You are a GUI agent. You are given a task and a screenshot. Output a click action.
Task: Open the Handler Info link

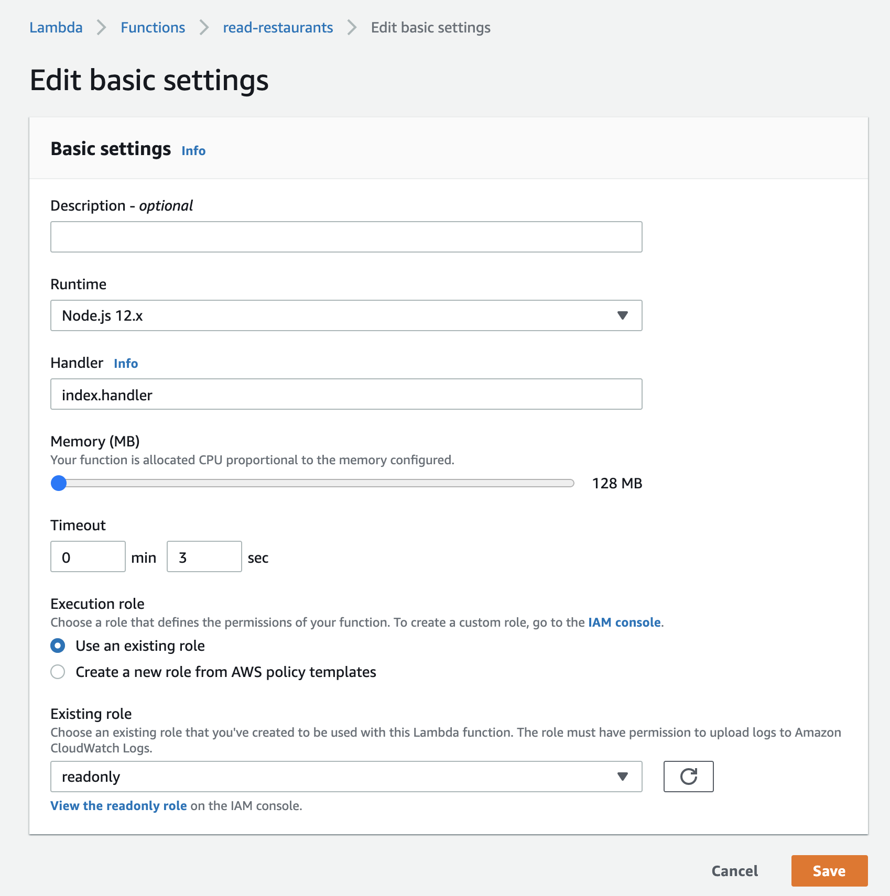126,363
